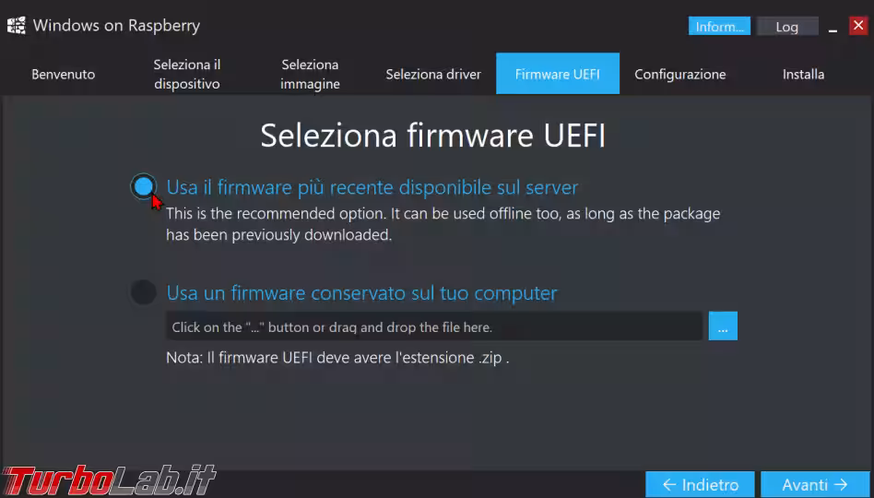Click "Usa il firmware più recente" option label

(372, 187)
